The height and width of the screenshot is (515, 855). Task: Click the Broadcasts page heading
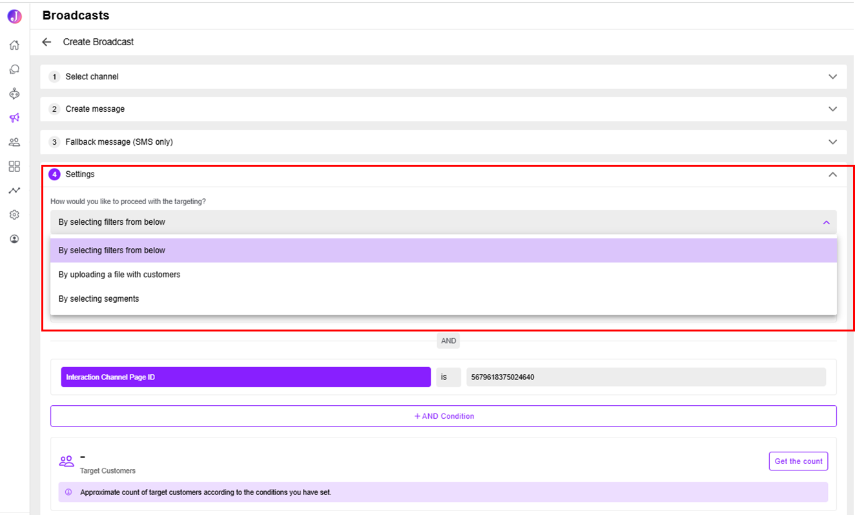pyautogui.click(x=76, y=16)
